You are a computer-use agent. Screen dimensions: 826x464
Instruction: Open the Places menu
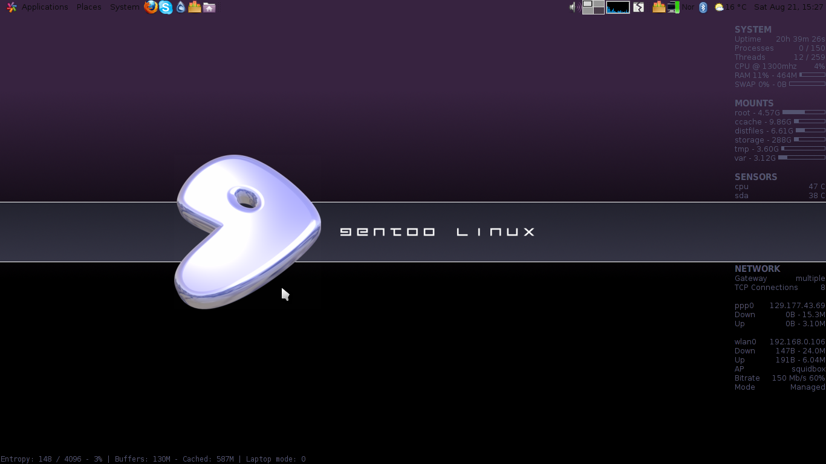(89, 7)
